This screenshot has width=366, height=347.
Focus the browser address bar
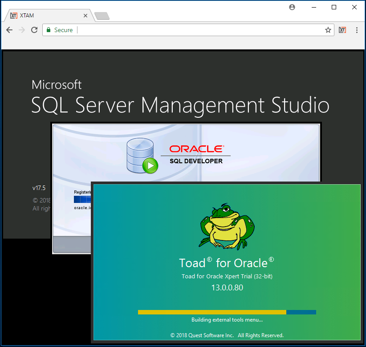point(200,30)
